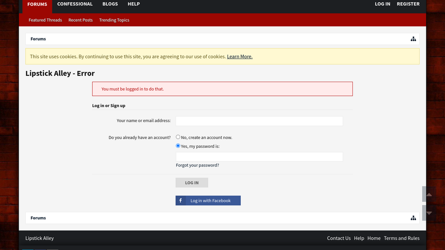Log in with Facebook button
The image size is (445, 250).
[x=208, y=201]
